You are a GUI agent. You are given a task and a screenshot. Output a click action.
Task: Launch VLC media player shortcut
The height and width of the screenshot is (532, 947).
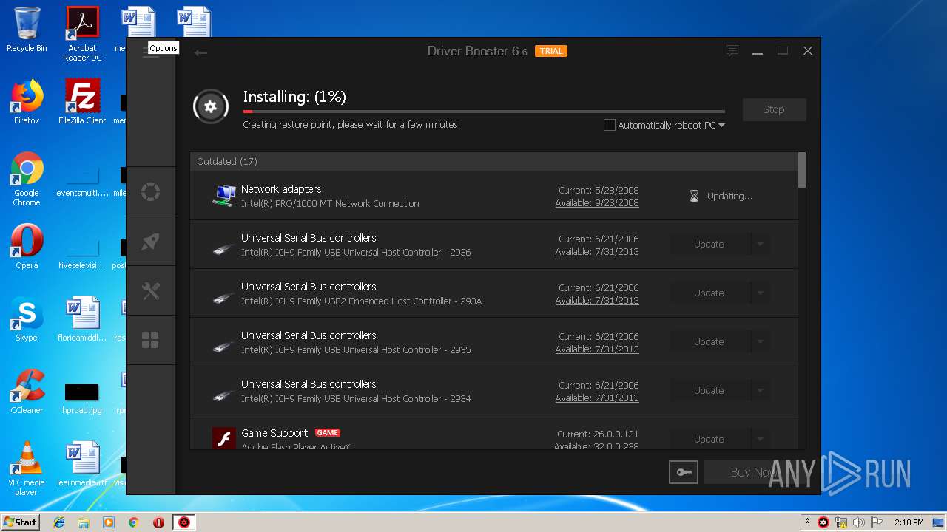(27, 468)
